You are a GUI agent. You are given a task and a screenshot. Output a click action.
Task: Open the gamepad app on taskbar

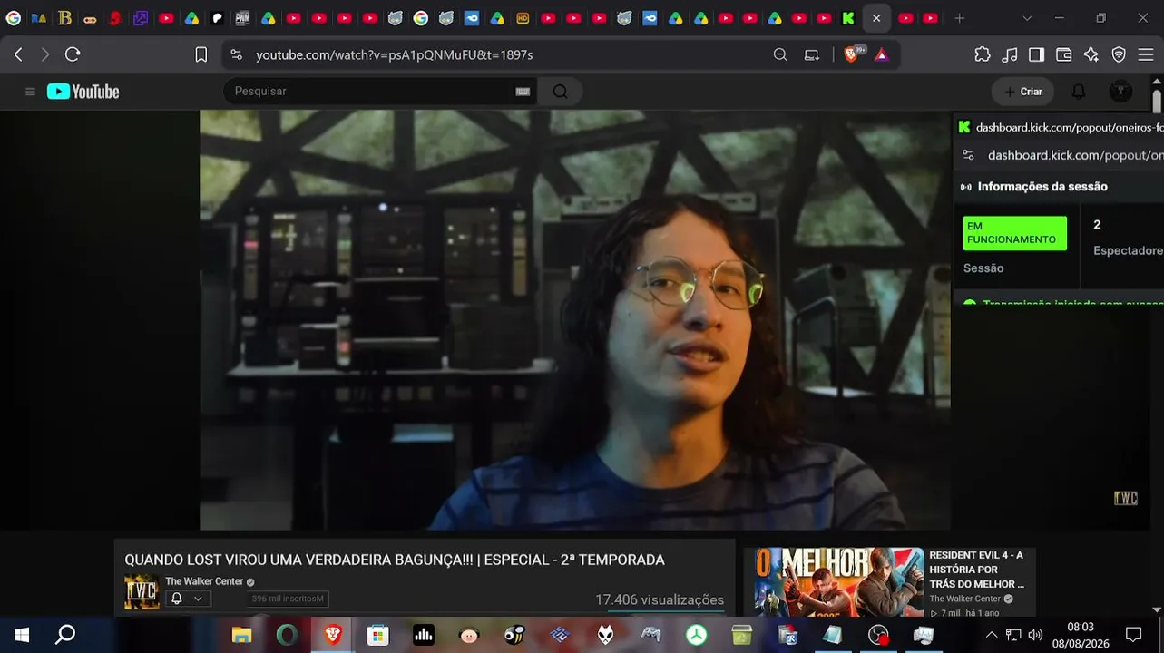coord(650,635)
